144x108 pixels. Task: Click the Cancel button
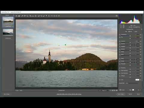coord(130,94)
